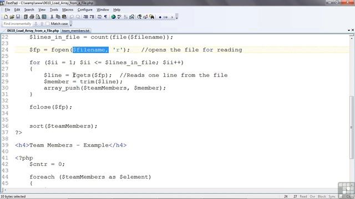Screen dimensions: 355x199
Task: Open the File menu
Action: (7, 10)
